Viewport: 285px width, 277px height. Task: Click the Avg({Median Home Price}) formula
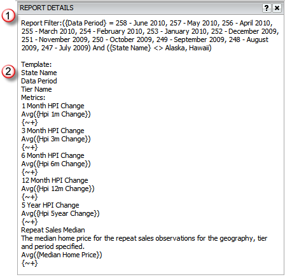click(x=62, y=255)
